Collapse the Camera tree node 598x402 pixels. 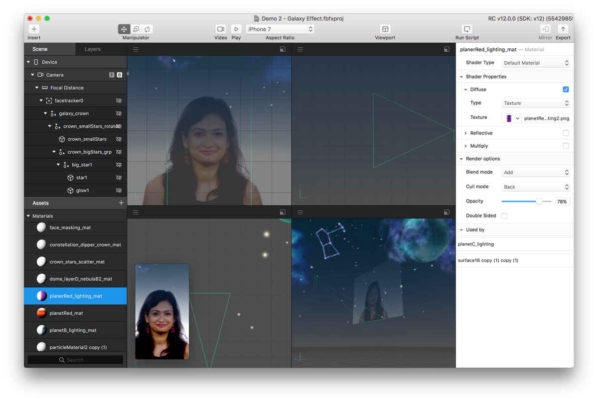point(32,75)
